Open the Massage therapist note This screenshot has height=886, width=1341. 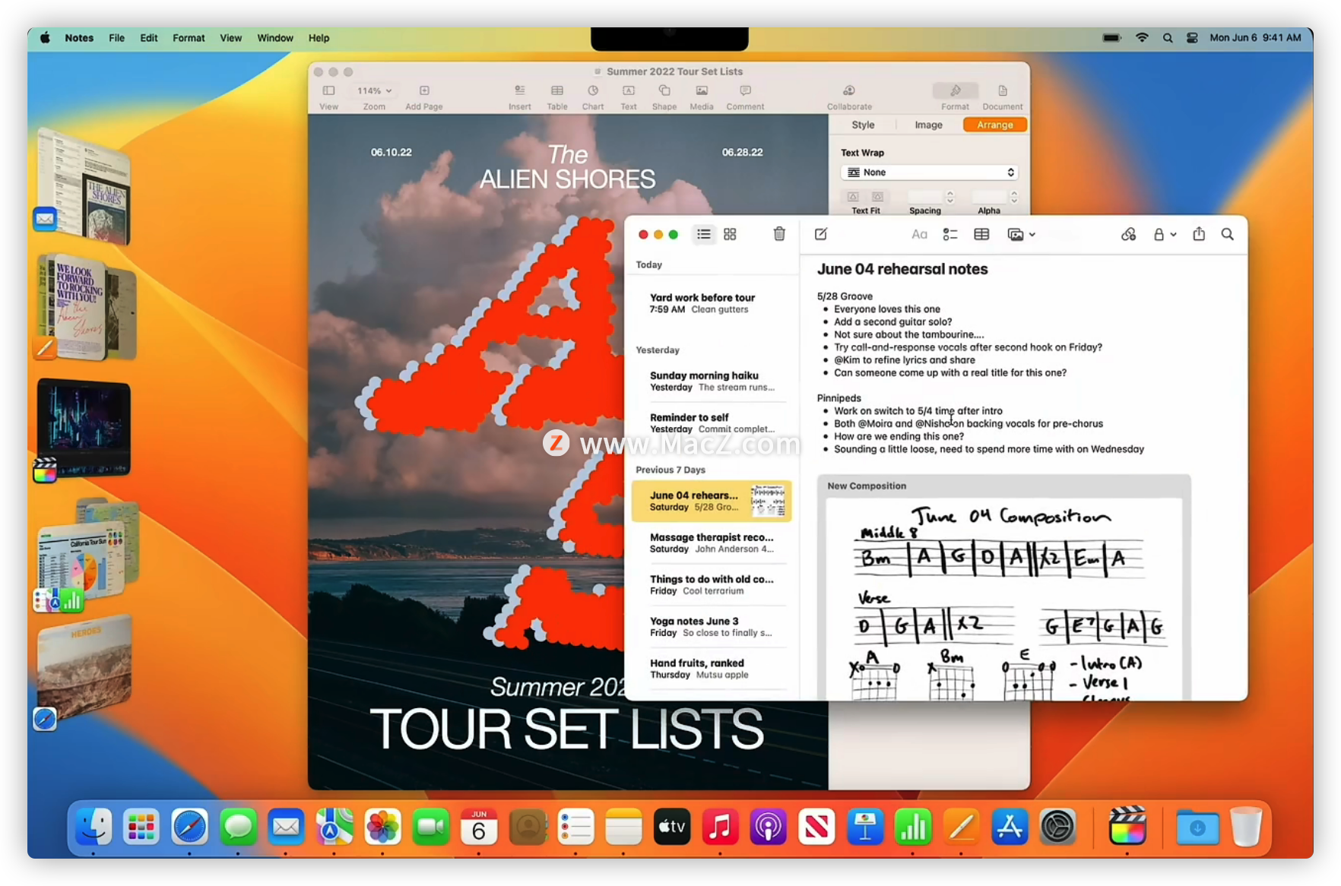tap(712, 543)
